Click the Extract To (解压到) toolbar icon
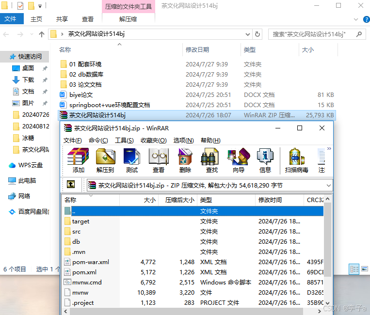 coord(105,160)
